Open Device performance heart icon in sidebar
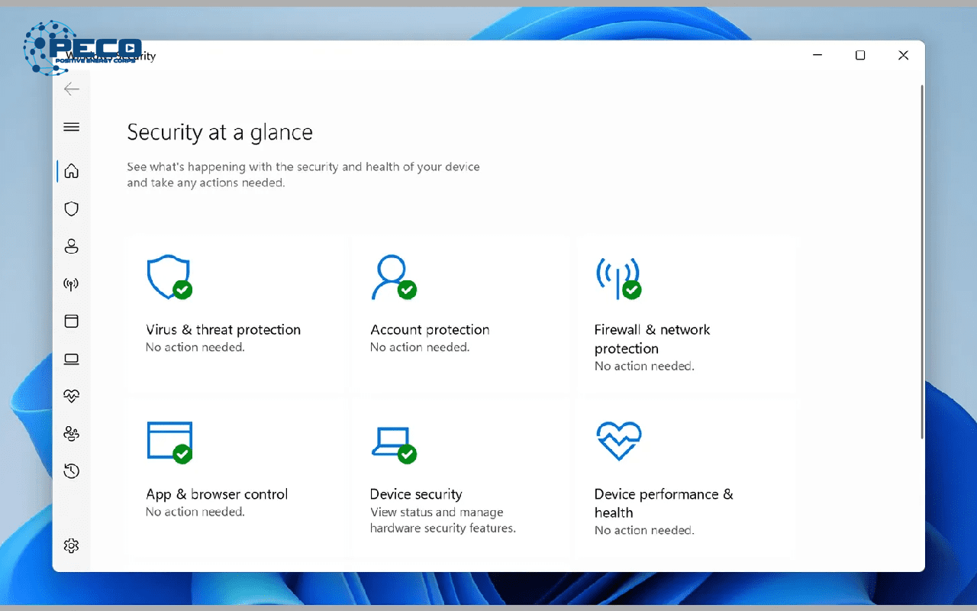The height and width of the screenshot is (611, 977). pos(72,396)
